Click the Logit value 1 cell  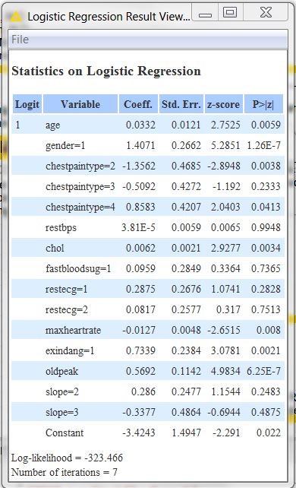click(x=17, y=125)
